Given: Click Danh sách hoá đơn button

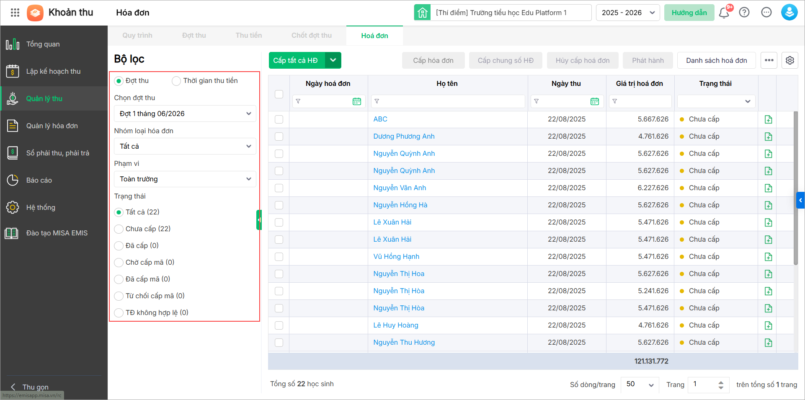Looking at the screenshot, I should [717, 60].
